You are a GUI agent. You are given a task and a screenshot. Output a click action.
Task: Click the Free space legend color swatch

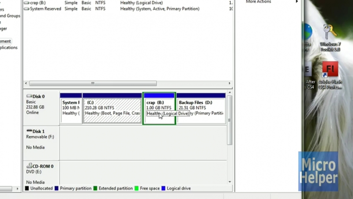point(137,188)
